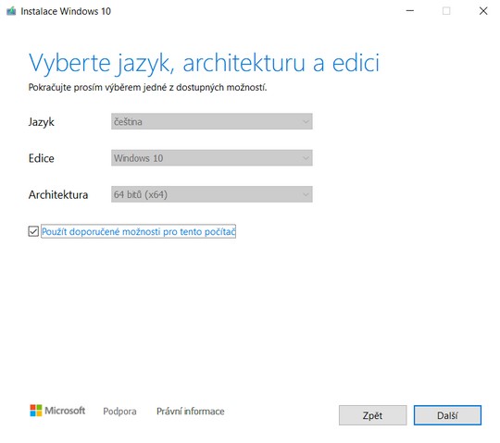Viewport: 500px width, 443px height.
Task: Open the Architektura dropdown showing 64 bitů
Action: click(212, 194)
